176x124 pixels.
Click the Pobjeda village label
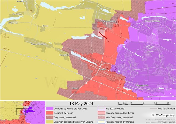click(75, 88)
